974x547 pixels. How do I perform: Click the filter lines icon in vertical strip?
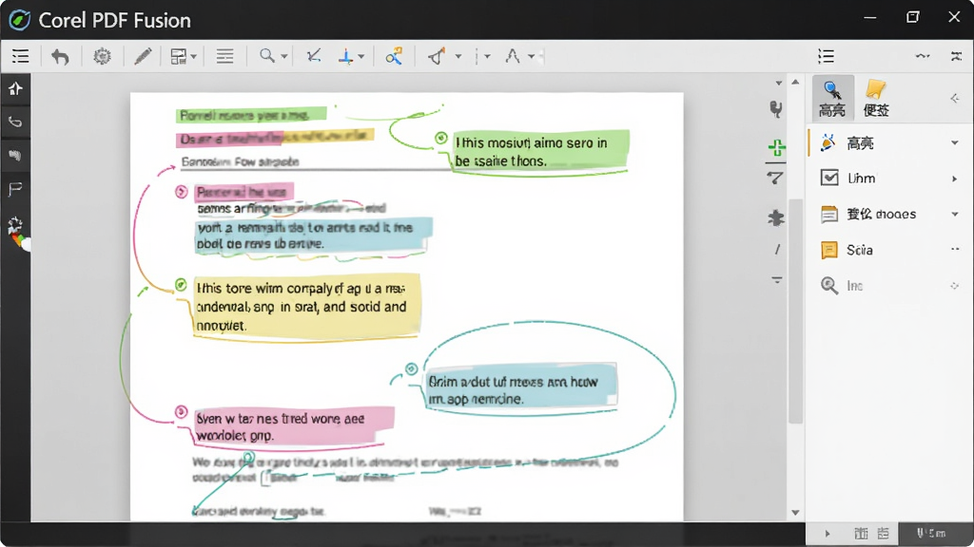click(x=777, y=280)
